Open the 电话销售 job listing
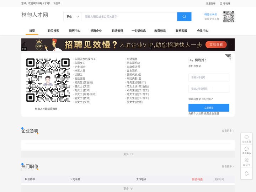256x192 pixels. [x=132, y=59]
